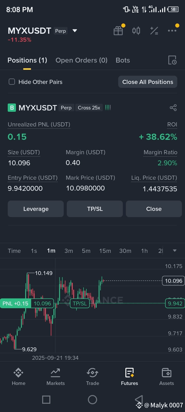Tap the 2025-09-21 19:34 chart timestamp
The image size is (185, 412).
click(x=55, y=358)
